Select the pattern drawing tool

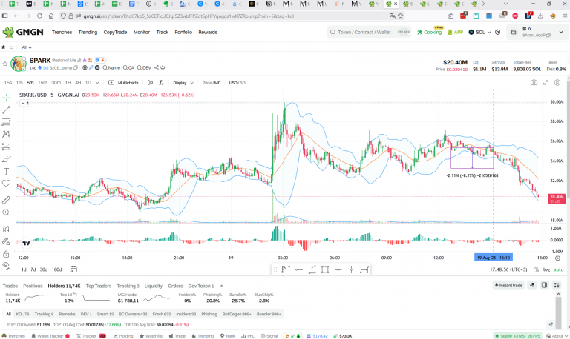[6, 135]
